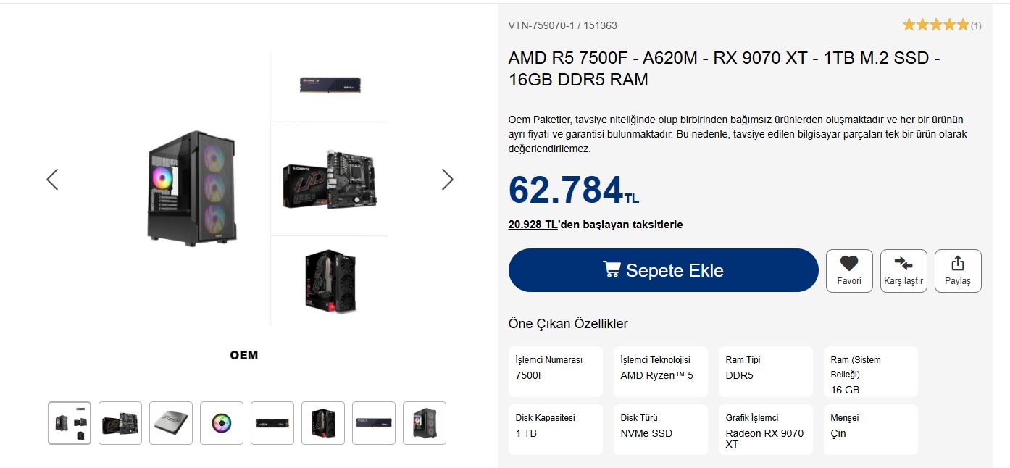Click the Karşılaştır compare arrows icon

[x=903, y=264]
